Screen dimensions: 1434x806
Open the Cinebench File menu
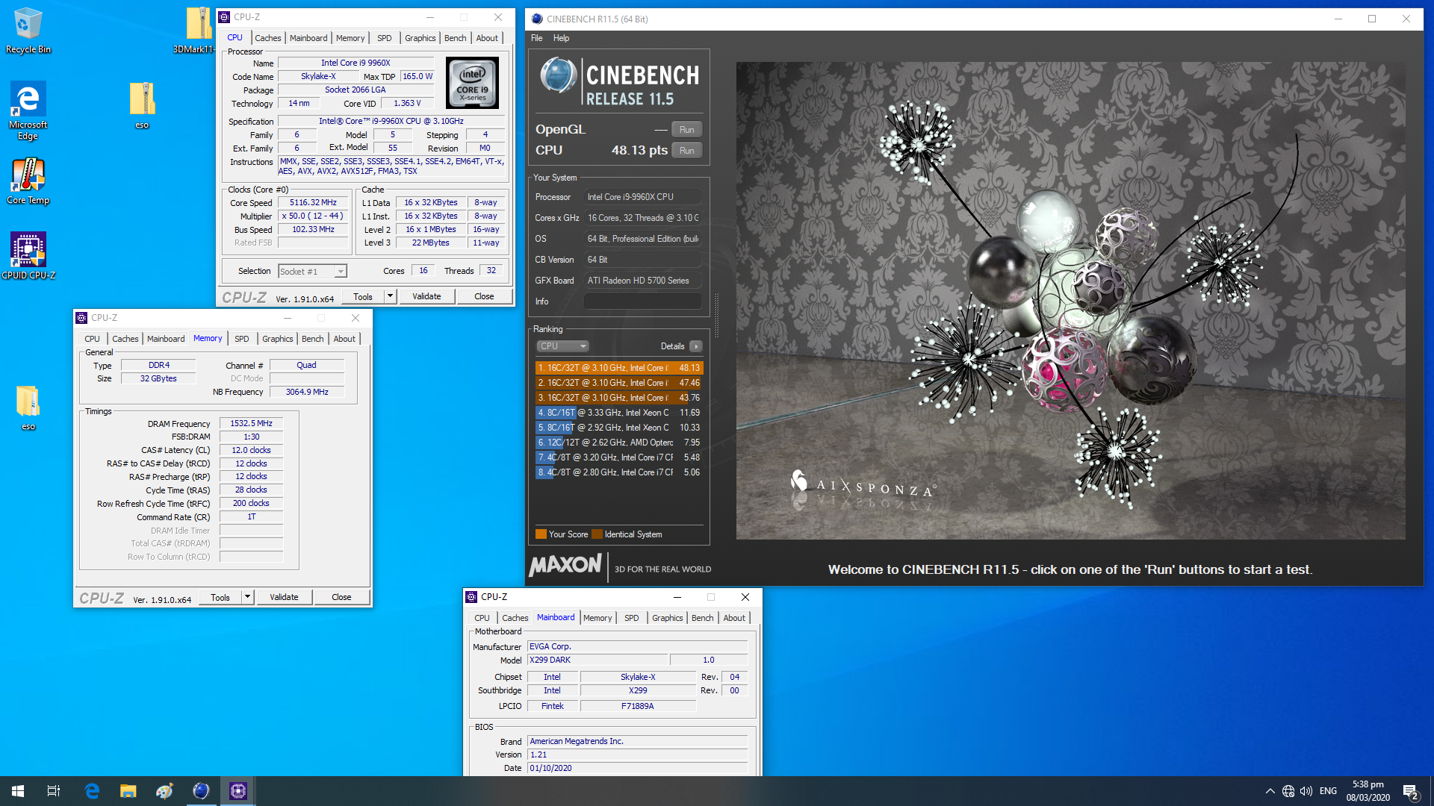(x=537, y=38)
